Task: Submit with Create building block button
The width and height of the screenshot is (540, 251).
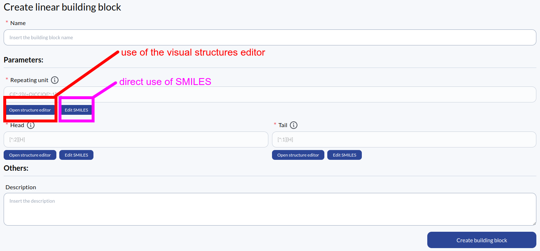Action: coord(481,240)
